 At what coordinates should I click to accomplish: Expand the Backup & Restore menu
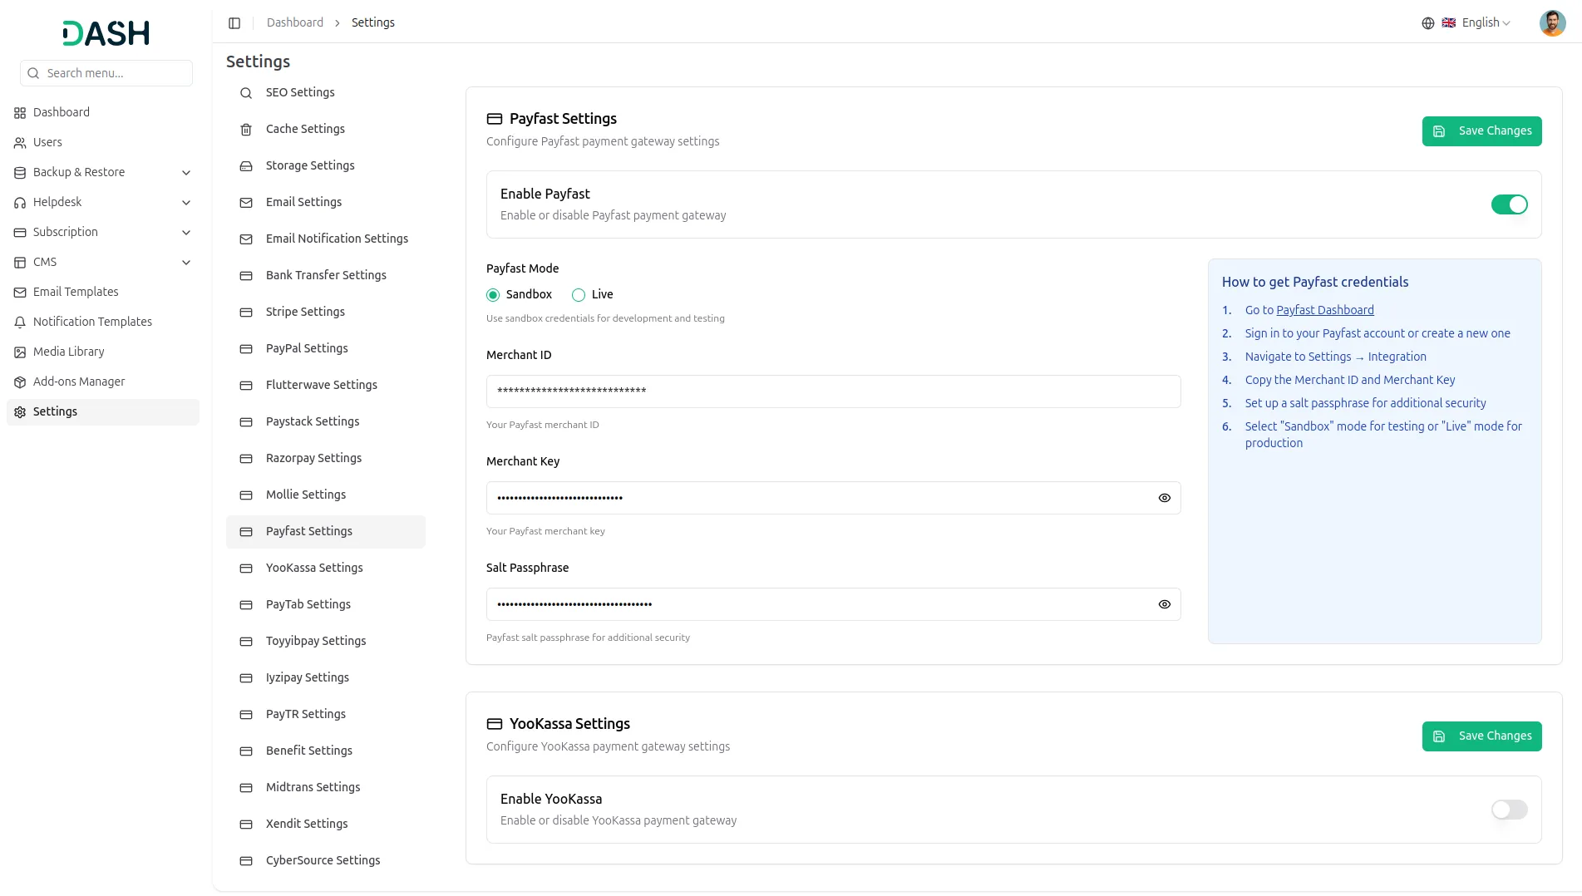tap(186, 173)
